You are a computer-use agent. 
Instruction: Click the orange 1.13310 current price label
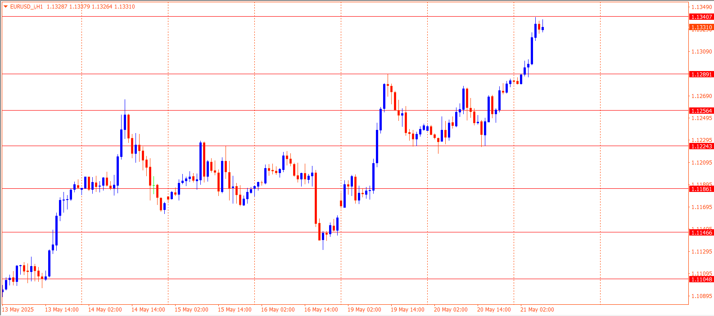[701, 27]
